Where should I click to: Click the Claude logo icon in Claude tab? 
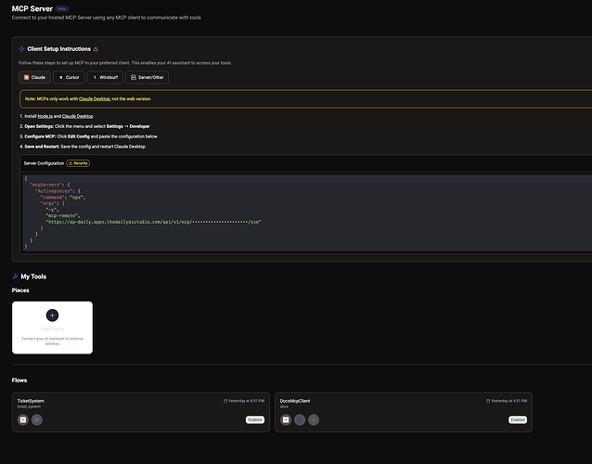26,77
